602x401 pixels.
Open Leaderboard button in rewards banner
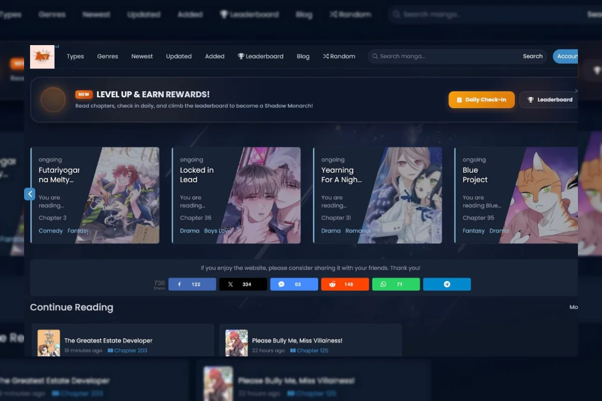coord(549,100)
